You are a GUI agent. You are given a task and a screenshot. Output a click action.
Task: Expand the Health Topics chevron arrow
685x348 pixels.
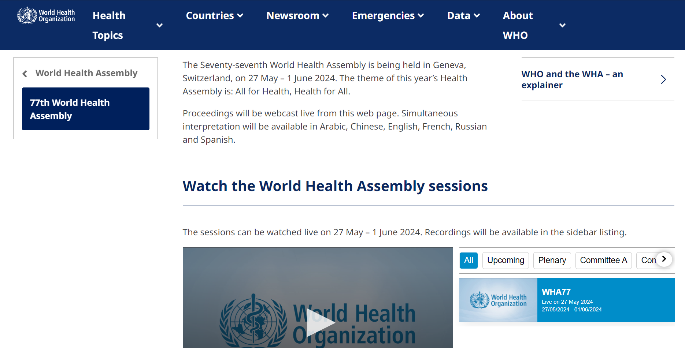159,25
